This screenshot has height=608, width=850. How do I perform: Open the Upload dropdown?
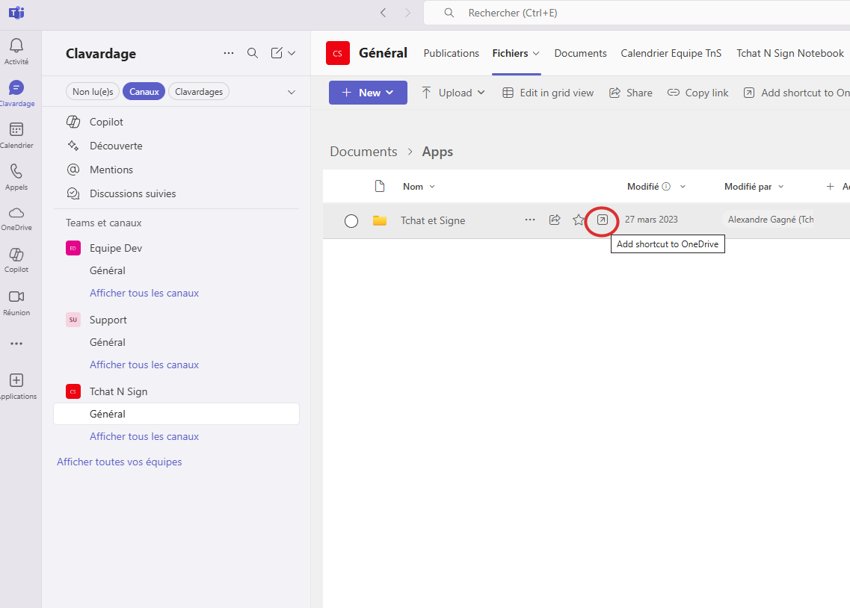(453, 93)
